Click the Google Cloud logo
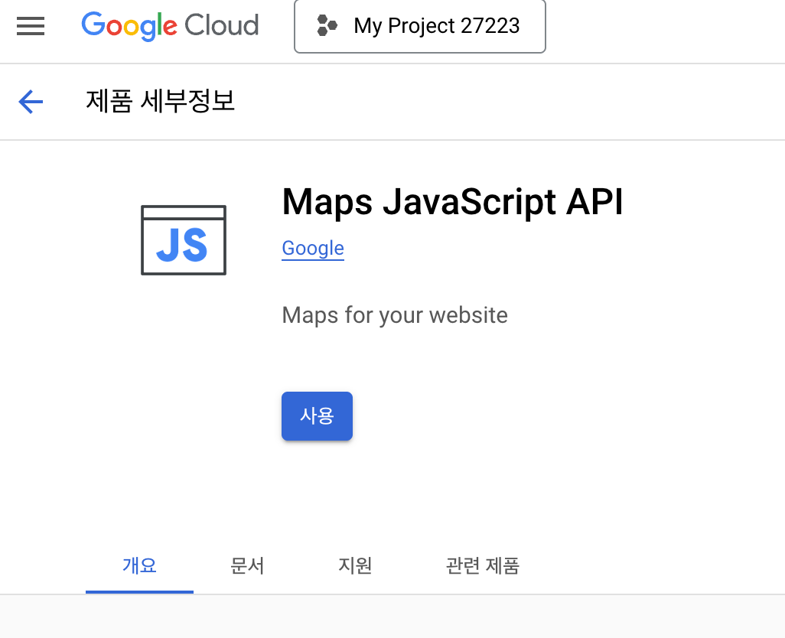The width and height of the screenshot is (785, 638). (170, 25)
